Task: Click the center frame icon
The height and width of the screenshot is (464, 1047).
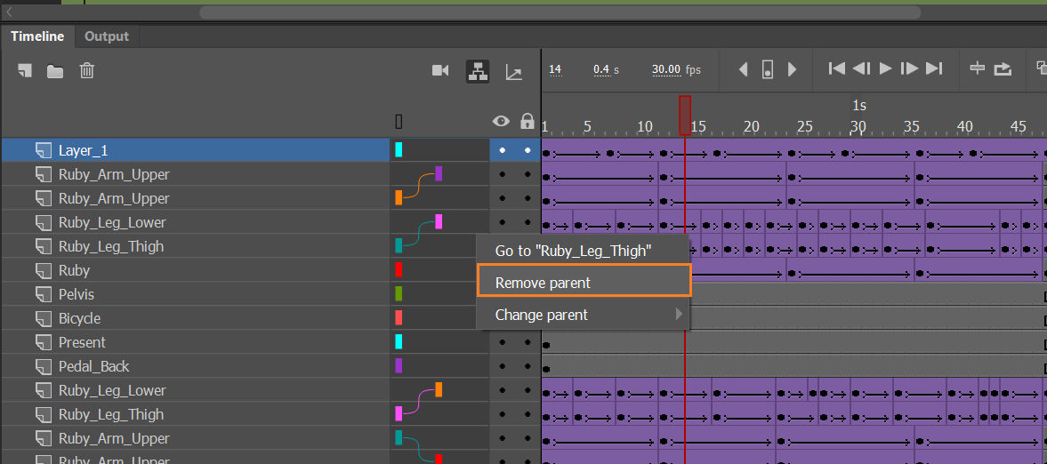Action: (978, 68)
